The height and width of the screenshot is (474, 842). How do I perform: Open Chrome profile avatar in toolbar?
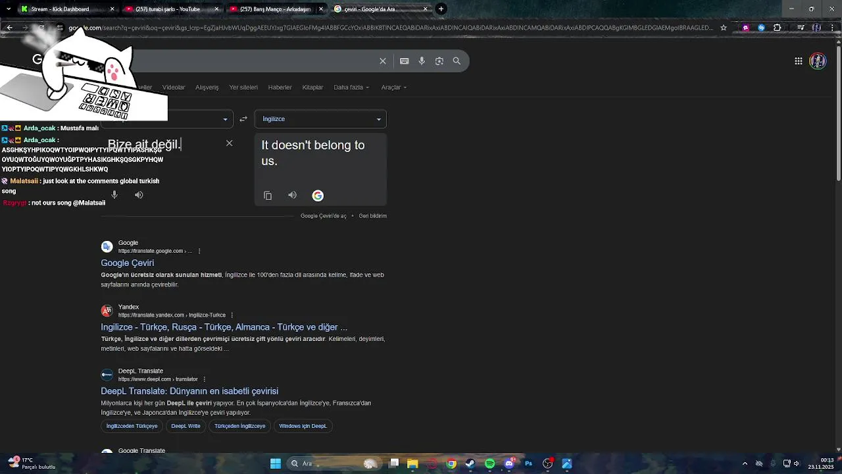pyautogui.click(x=816, y=28)
